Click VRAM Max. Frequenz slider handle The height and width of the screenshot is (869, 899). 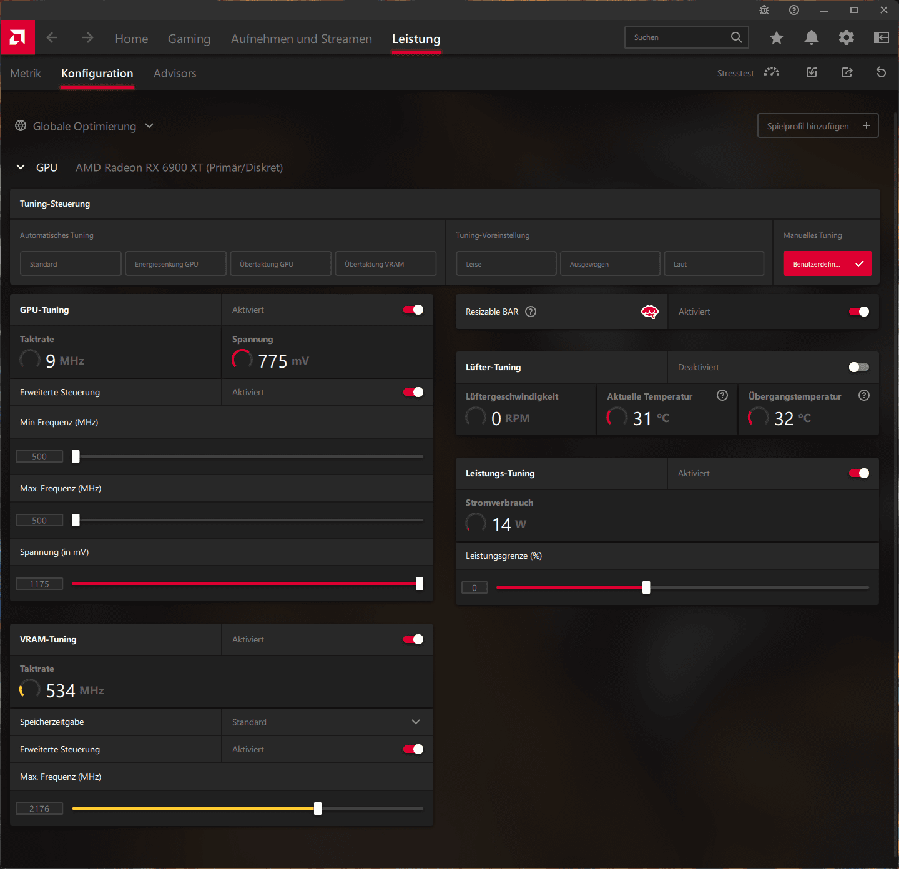coord(318,808)
